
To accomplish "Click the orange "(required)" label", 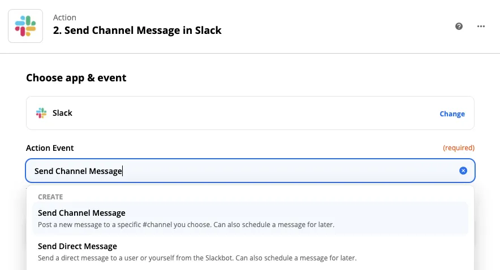I will (x=458, y=148).
